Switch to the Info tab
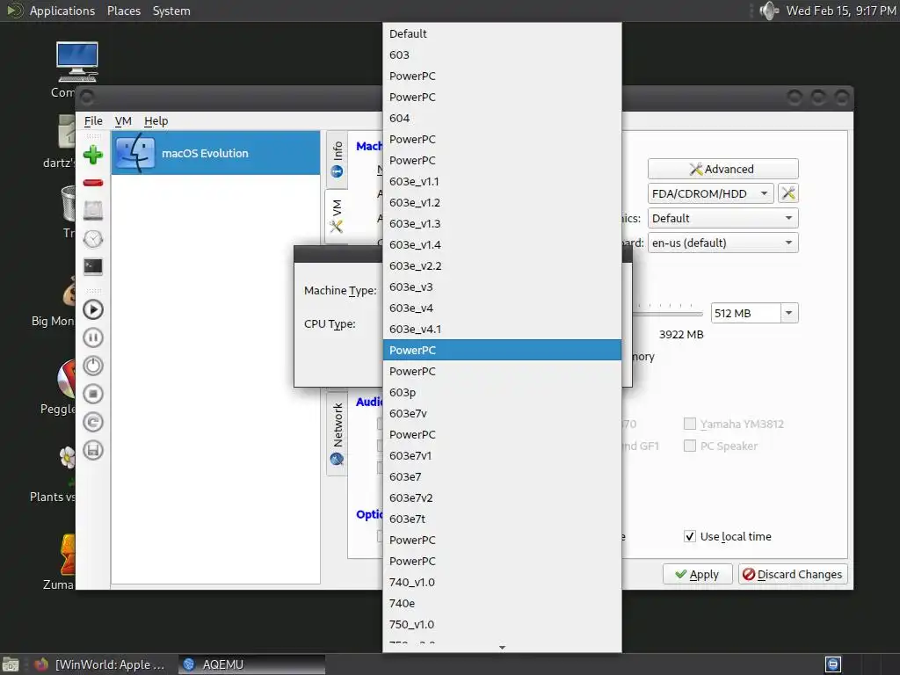Viewport: 900px width, 675px height. point(337,160)
